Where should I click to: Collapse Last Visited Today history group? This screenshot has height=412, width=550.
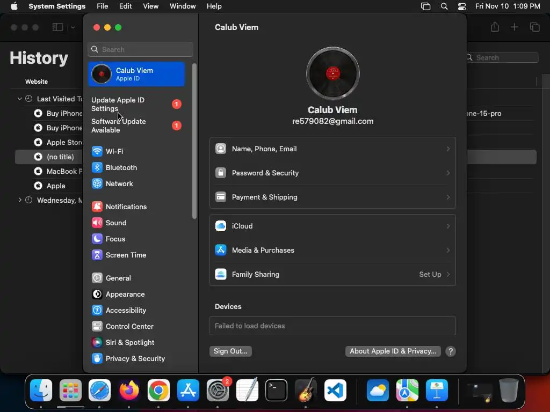click(x=20, y=99)
